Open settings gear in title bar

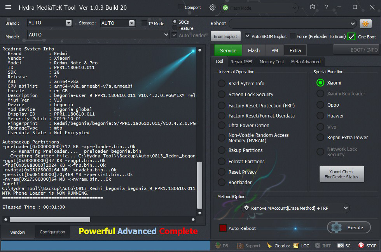point(213,7)
